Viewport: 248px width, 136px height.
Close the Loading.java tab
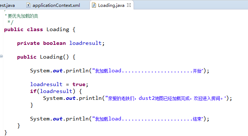click(x=129, y=5)
